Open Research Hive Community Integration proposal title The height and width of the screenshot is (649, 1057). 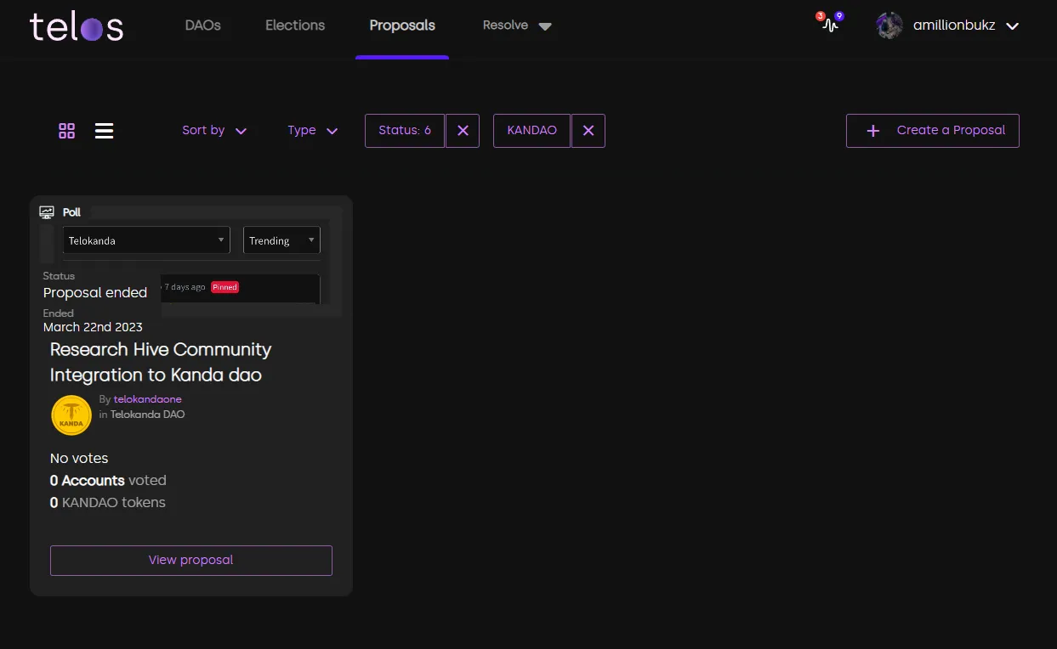click(x=161, y=362)
